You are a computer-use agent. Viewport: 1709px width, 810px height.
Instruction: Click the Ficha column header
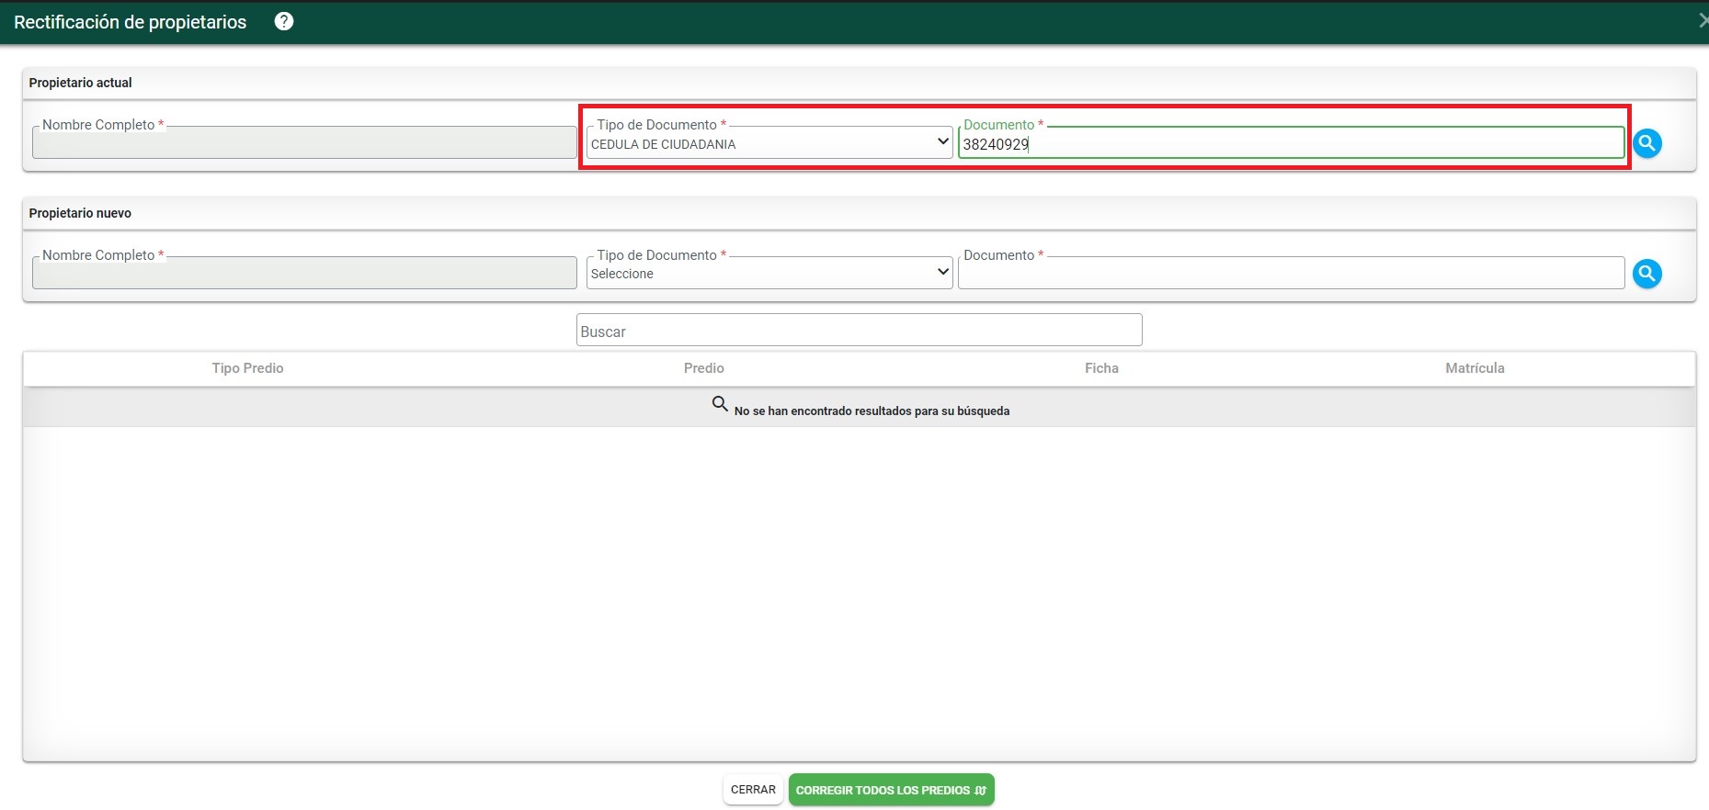click(1100, 368)
